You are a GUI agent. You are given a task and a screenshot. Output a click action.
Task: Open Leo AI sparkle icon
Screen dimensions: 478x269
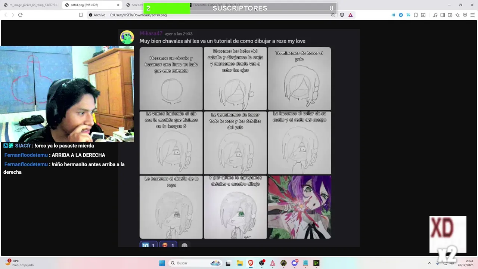click(x=457, y=15)
